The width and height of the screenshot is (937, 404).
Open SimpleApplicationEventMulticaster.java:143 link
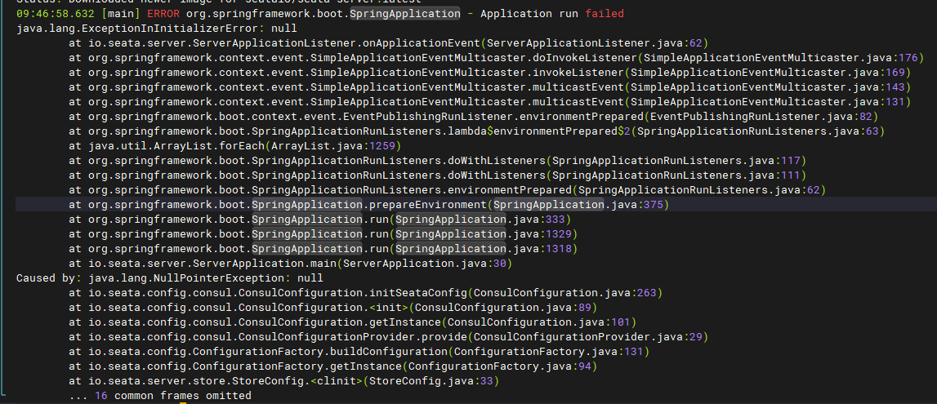click(768, 87)
